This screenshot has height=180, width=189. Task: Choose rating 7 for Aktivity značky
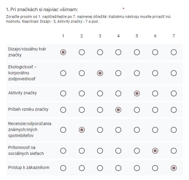point(173,93)
